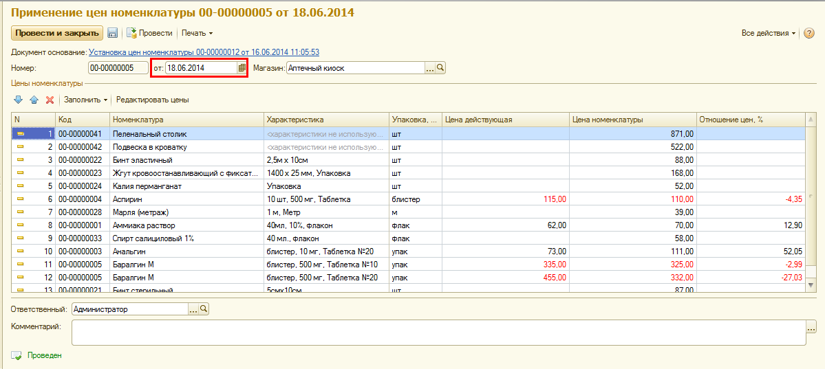Click the Редактировать цены command
This screenshot has width=825, height=369.
[153, 100]
